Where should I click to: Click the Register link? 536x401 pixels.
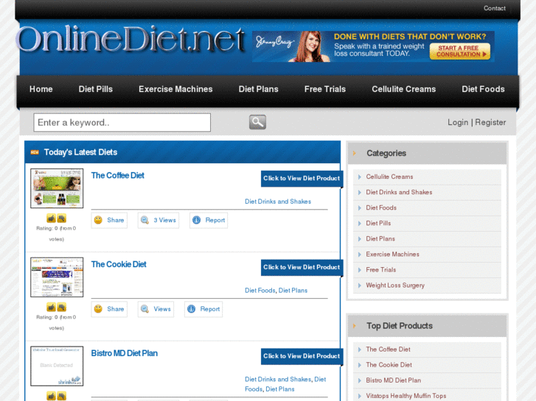pyautogui.click(x=490, y=122)
